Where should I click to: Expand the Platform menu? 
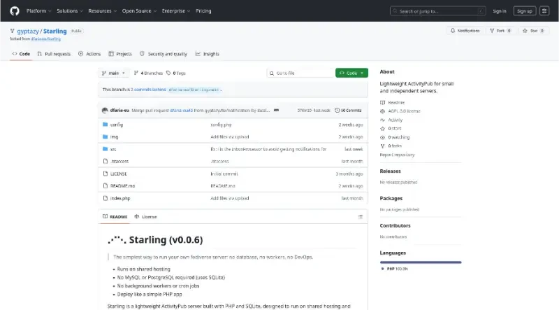(x=39, y=11)
